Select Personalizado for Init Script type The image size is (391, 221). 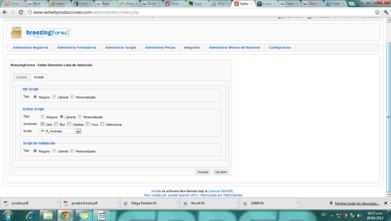click(x=72, y=97)
